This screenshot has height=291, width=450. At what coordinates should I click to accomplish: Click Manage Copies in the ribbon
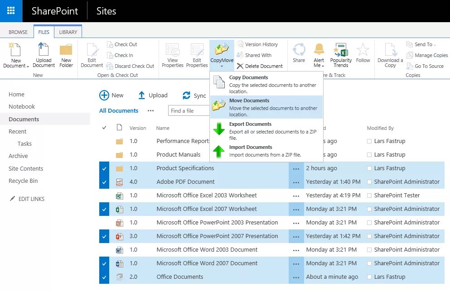tap(427, 55)
